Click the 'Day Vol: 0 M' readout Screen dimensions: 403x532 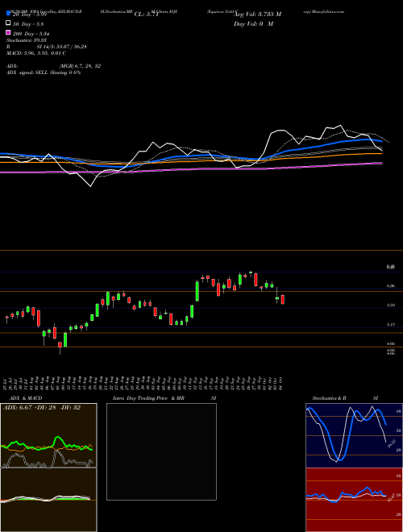tap(253, 24)
